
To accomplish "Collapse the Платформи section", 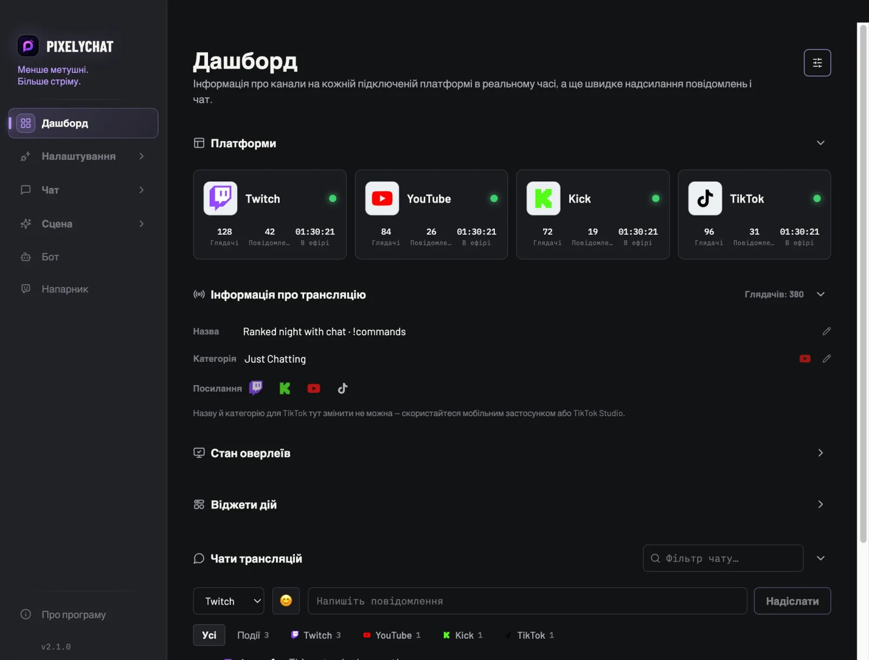I will tap(820, 143).
